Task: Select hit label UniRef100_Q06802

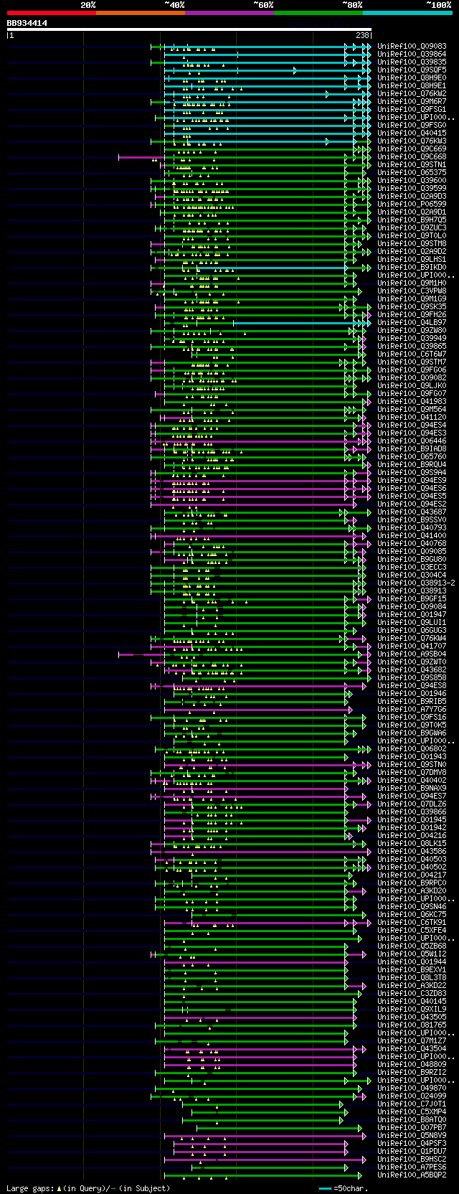Action: coord(412,748)
